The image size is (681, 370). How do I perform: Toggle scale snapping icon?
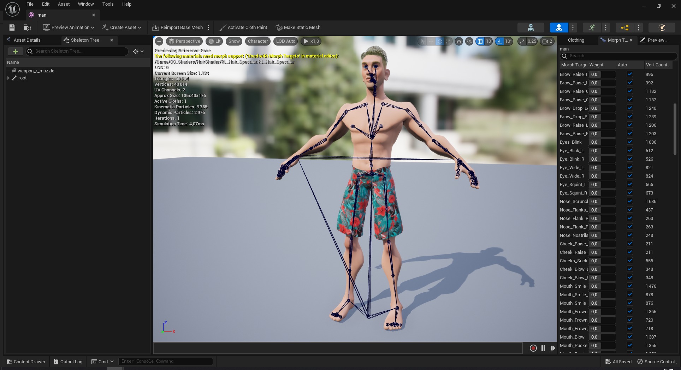pos(522,41)
